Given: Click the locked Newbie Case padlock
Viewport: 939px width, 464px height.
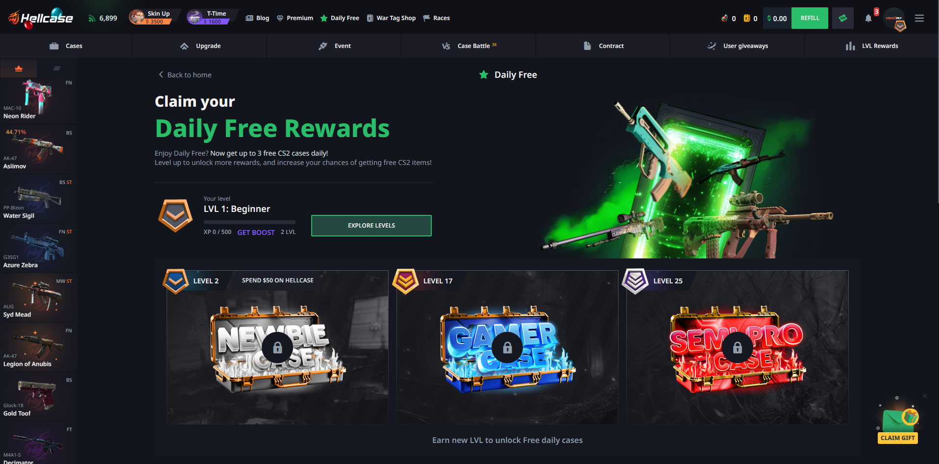Looking at the screenshot, I should coord(277,348).
